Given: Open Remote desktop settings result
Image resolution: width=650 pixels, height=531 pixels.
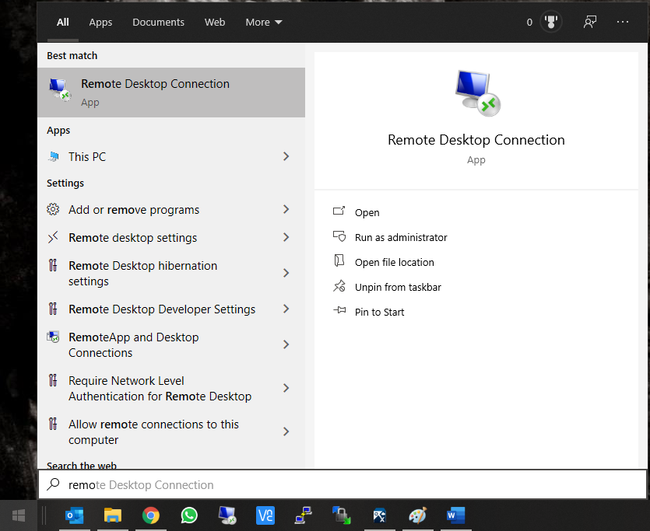Looking at the screenshot, I should tap(171, 238).
